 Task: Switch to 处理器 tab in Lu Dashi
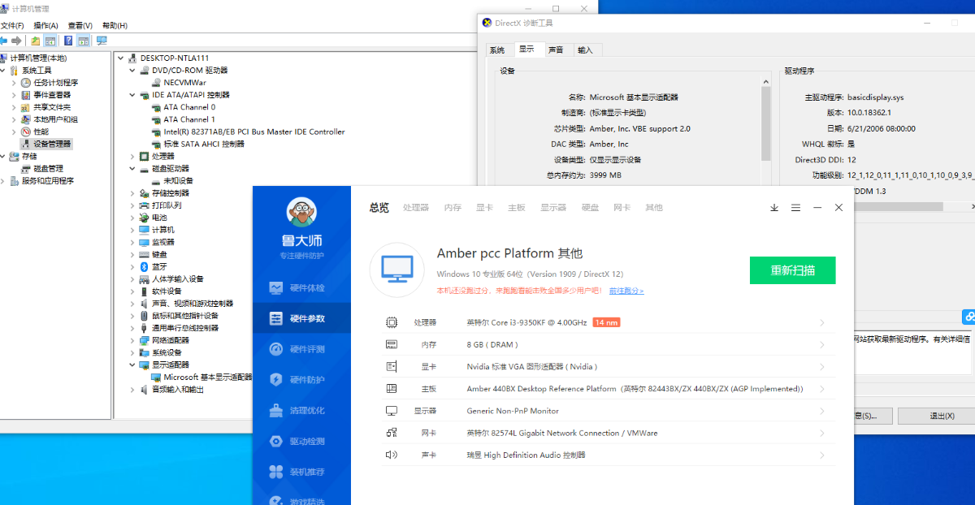(415, 208)
